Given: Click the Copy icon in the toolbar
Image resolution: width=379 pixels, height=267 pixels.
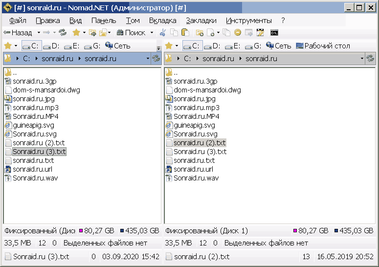Looking at the screenshot, I should (x=174, y=32).
